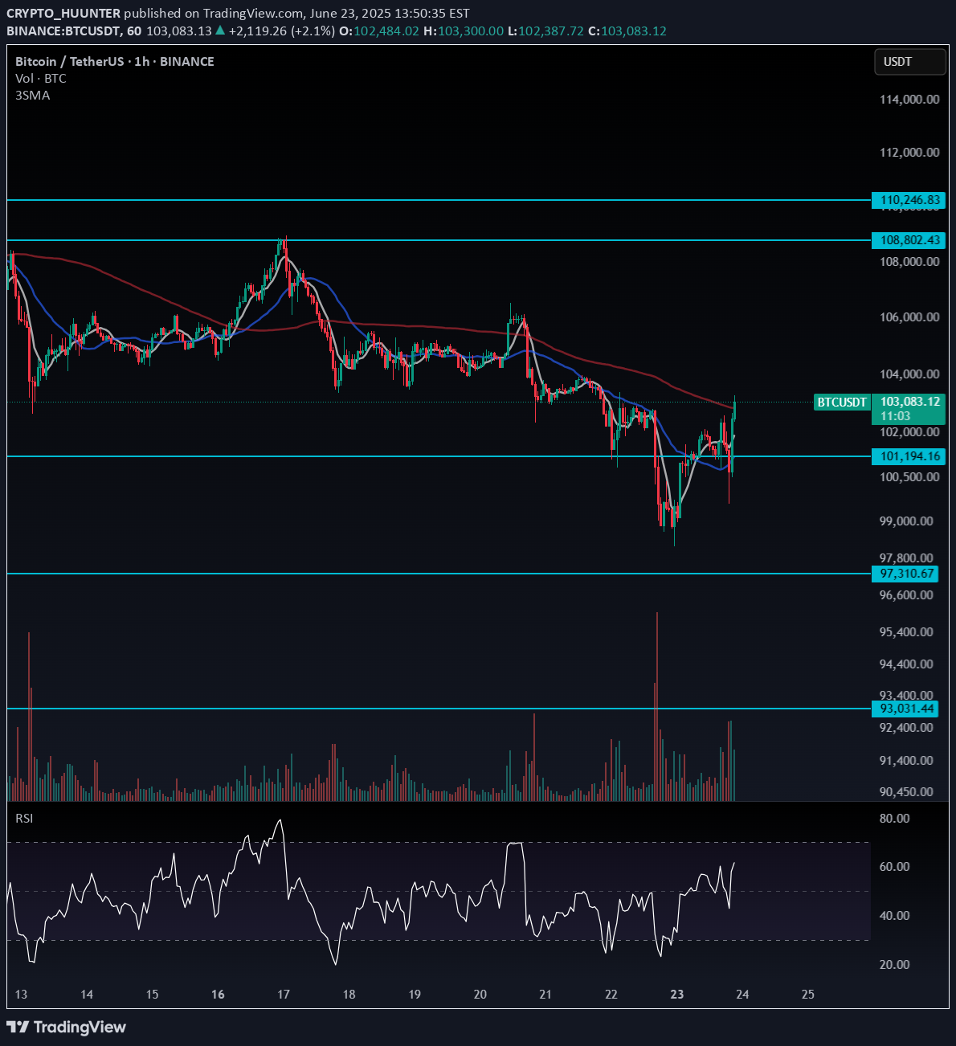
Task: Click the 106,000.00 price axis value
Action: [x=909, y=317]
